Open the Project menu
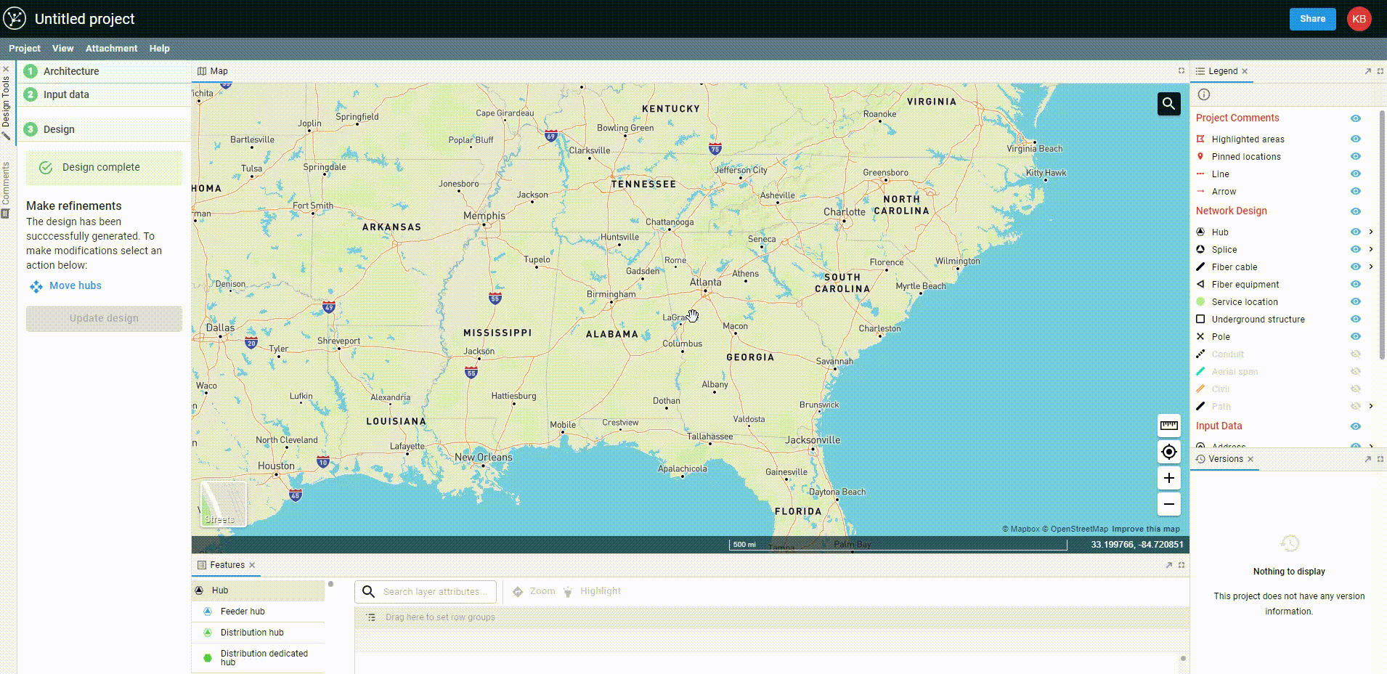 pyautogui.click(x=25, y=49)
